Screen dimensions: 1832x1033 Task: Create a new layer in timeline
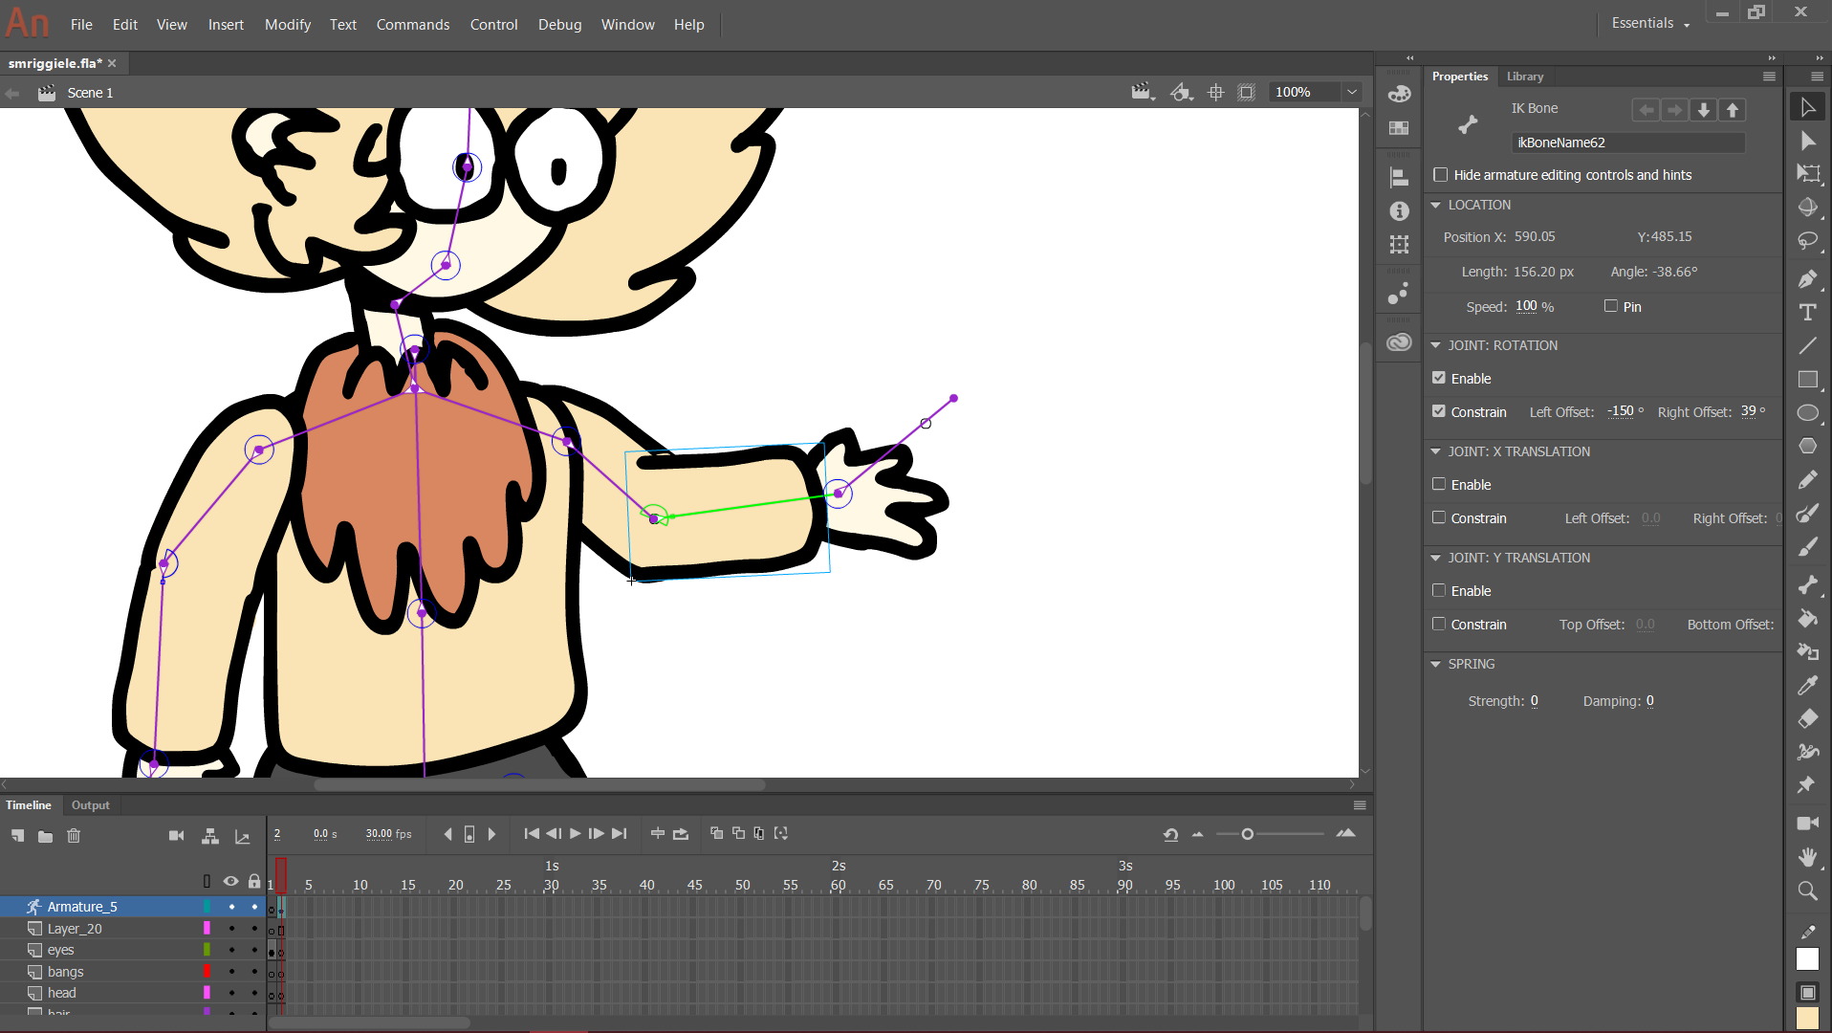17,836
